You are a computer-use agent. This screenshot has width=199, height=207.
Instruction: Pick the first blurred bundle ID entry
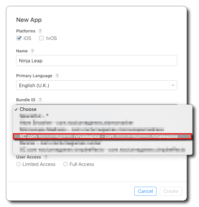tap(103, 116)
